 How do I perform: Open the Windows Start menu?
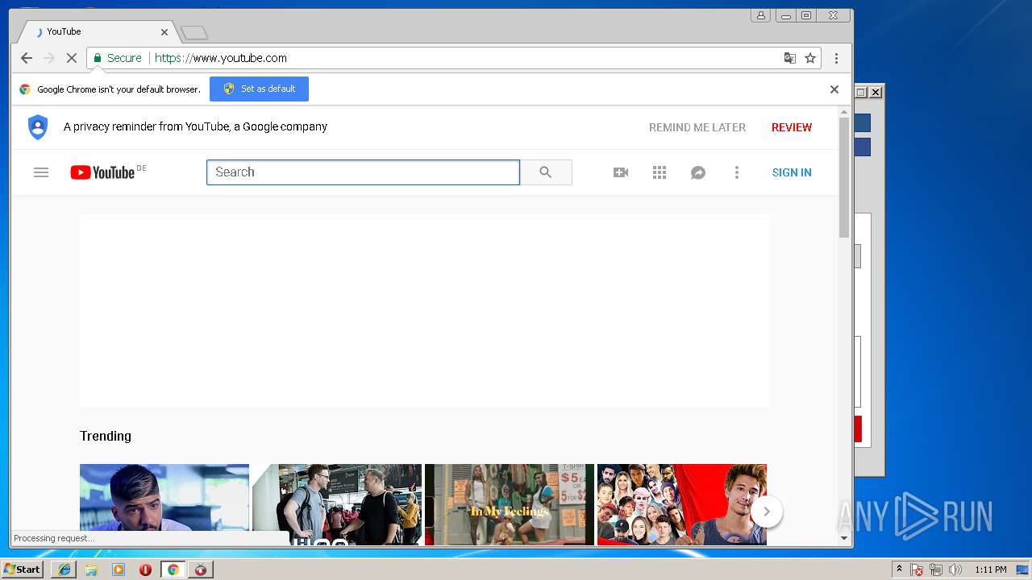(23, 570)
